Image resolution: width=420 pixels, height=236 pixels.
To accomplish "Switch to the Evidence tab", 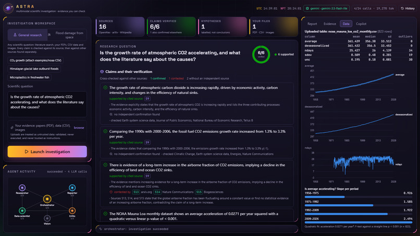I will click(x=330, y=24).
